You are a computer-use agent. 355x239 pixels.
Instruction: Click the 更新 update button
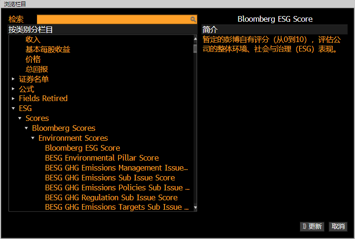tap(312, 226)
